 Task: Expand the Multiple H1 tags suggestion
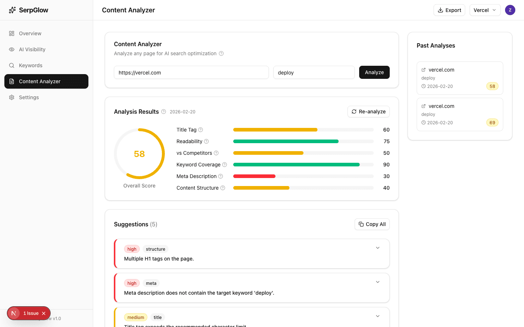click(377, 247)
